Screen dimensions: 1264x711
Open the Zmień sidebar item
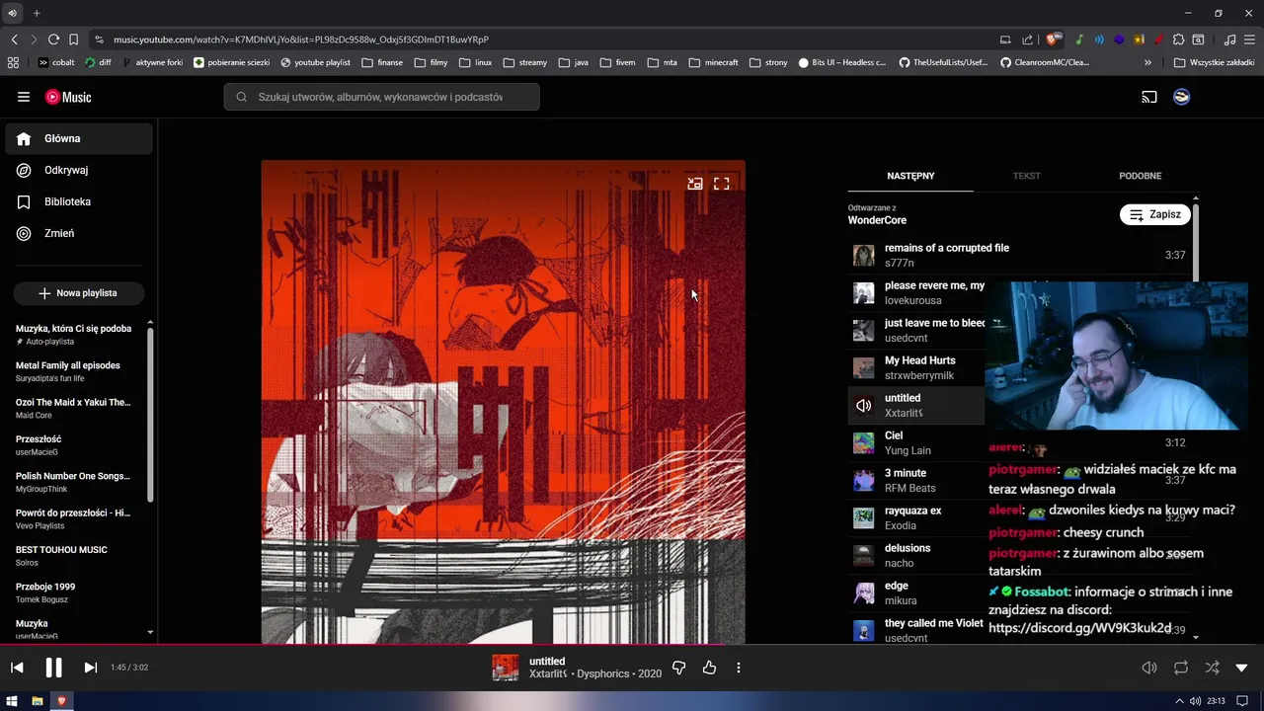pos(79,233)
